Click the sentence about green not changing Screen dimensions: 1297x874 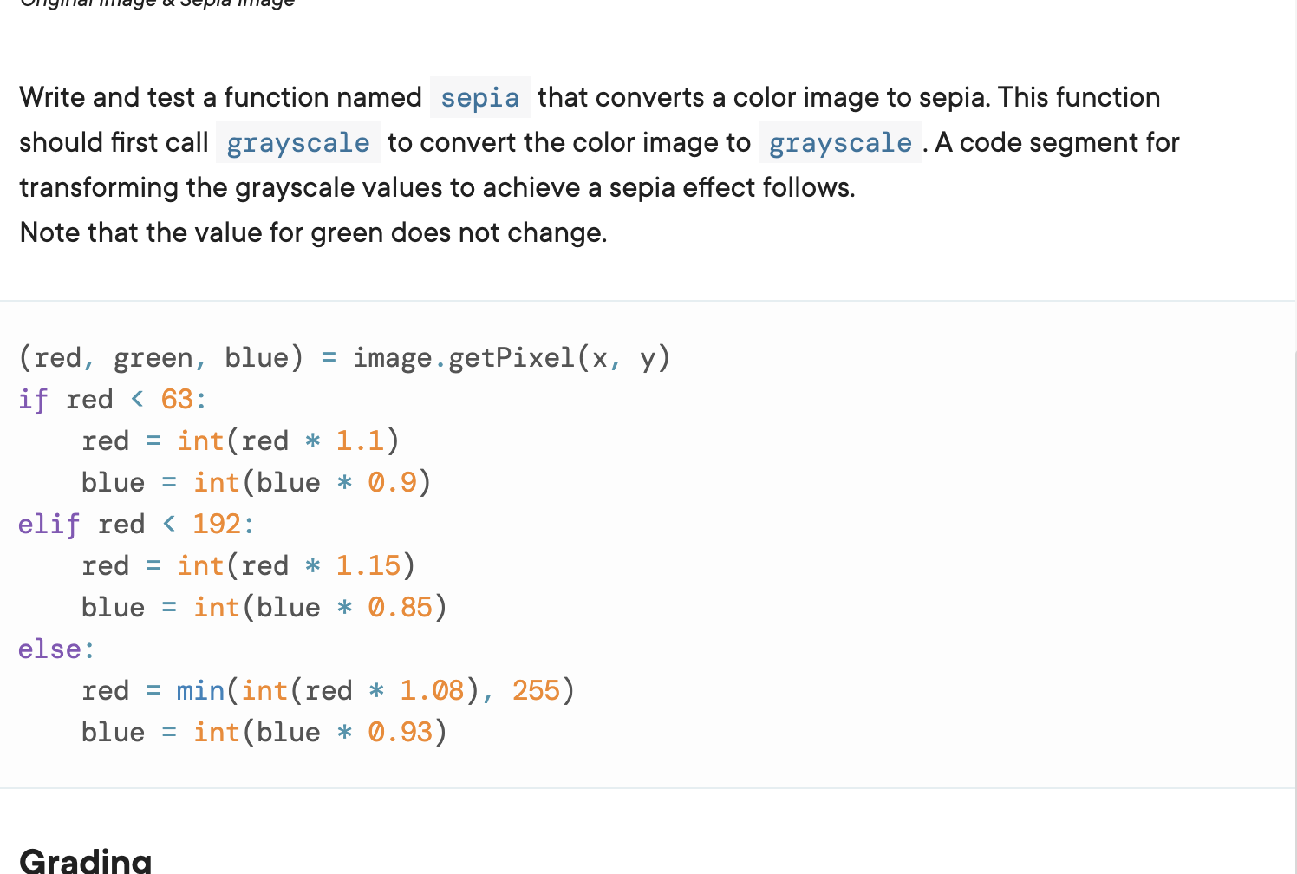[x=313, y=232]
